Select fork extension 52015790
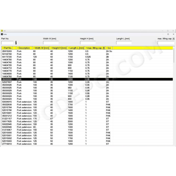The image size is (176, 176). (x=7, y=110)
